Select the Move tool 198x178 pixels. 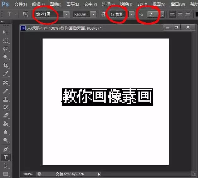(6, 33)
